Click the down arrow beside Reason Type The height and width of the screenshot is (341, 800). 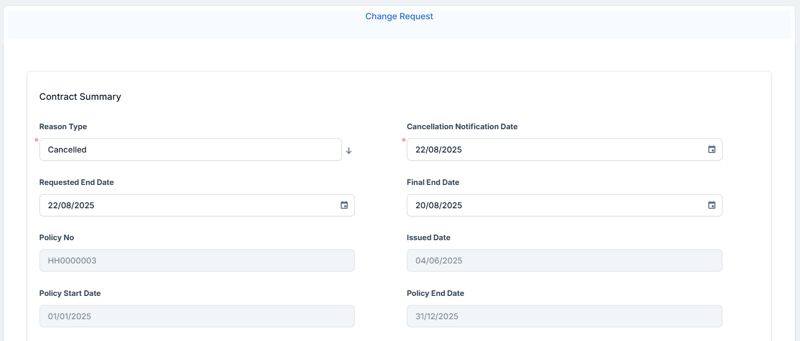(349, 150)
